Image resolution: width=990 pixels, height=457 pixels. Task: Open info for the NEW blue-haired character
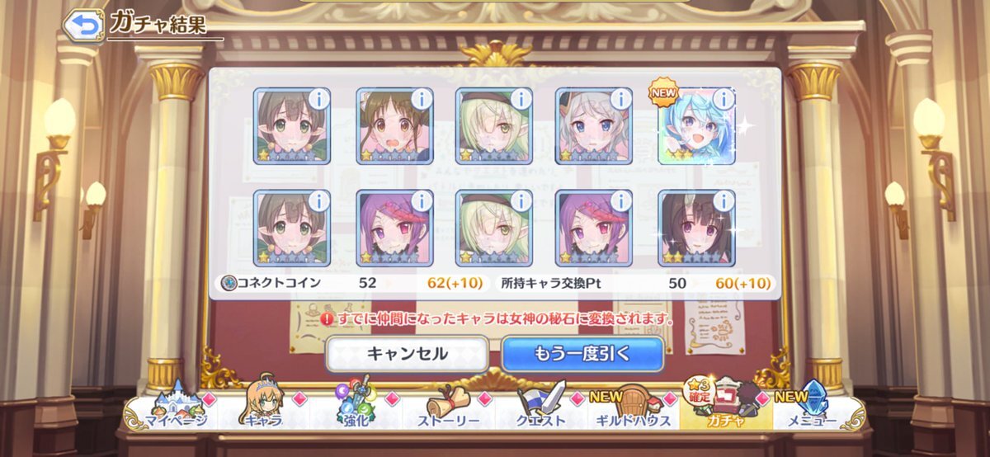[724, 99]
